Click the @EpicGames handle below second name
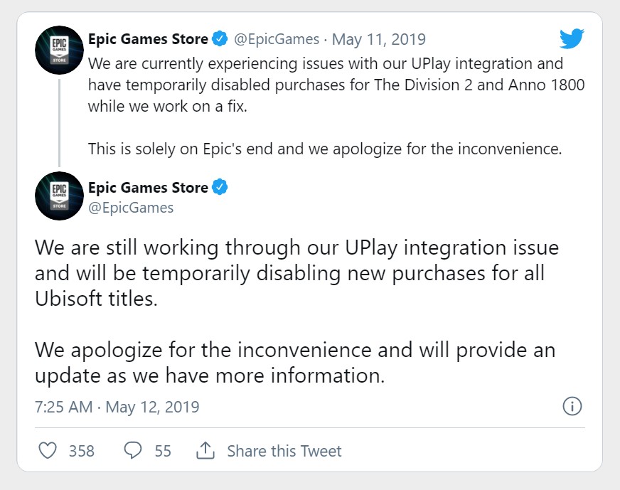Screen dimensions: 620x490 pos(131,208)
